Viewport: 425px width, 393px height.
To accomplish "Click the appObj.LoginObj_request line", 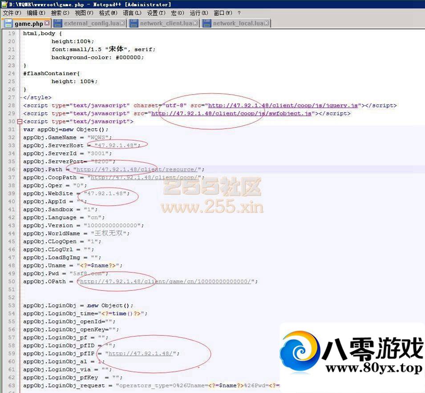I will [151, 386].
